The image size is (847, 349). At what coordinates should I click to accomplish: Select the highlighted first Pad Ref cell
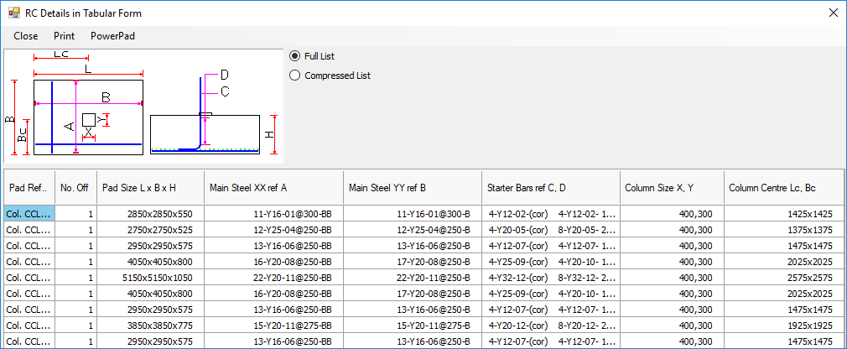[x=29, y=214]
